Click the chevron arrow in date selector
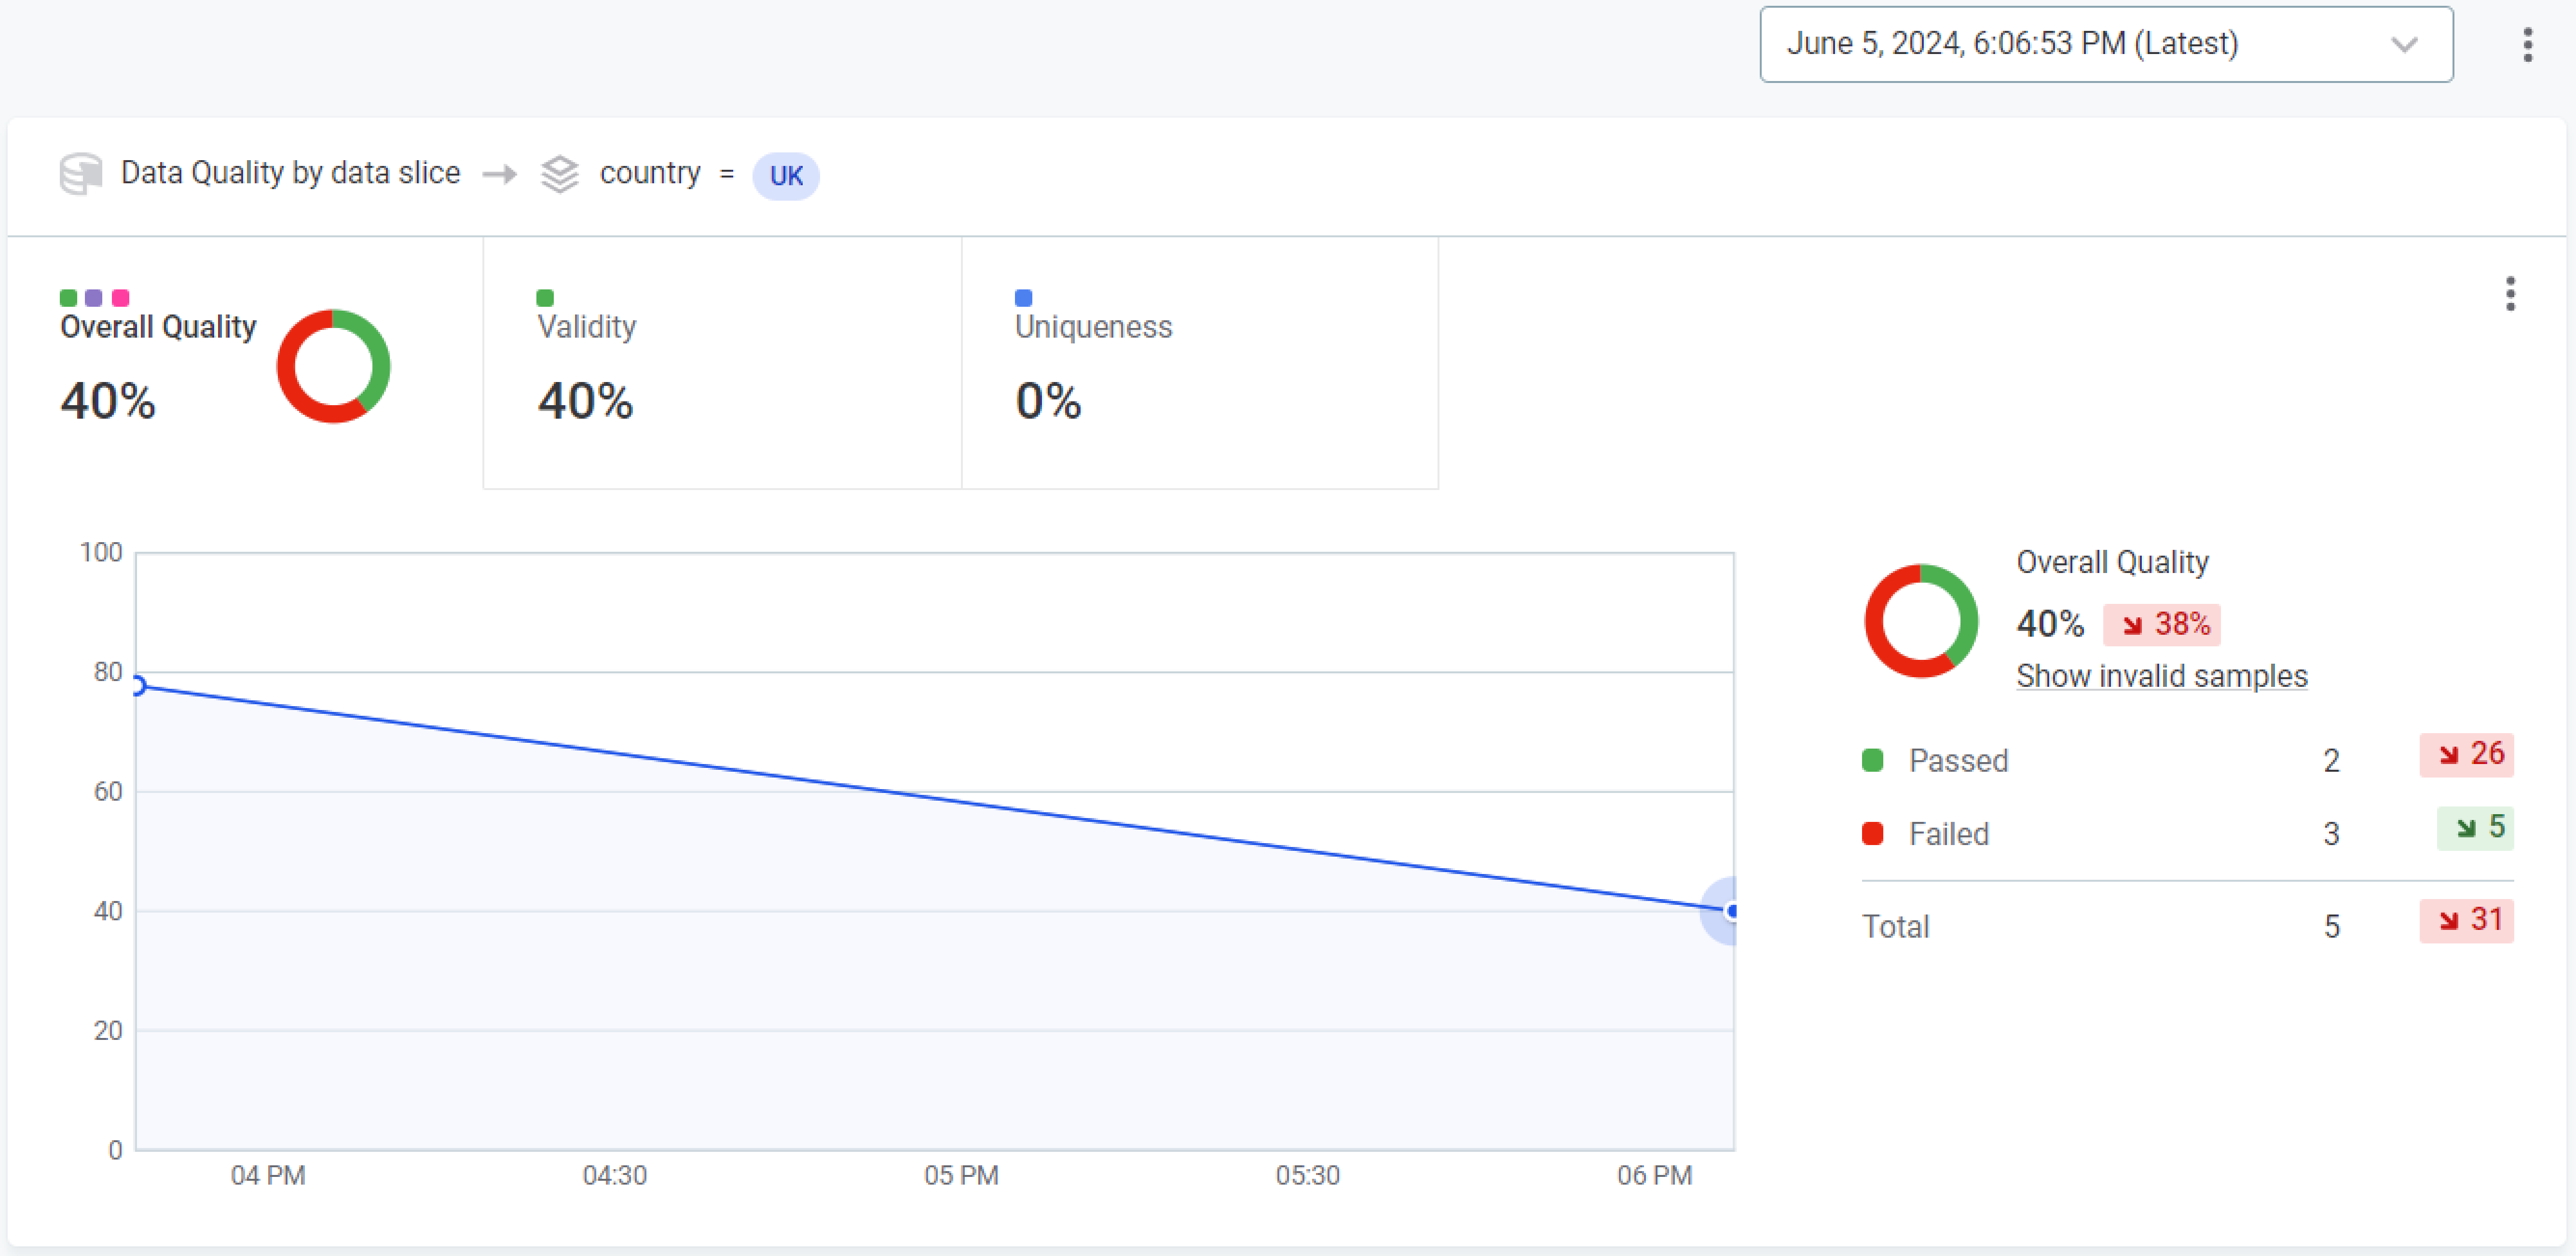 (2404, 45)
